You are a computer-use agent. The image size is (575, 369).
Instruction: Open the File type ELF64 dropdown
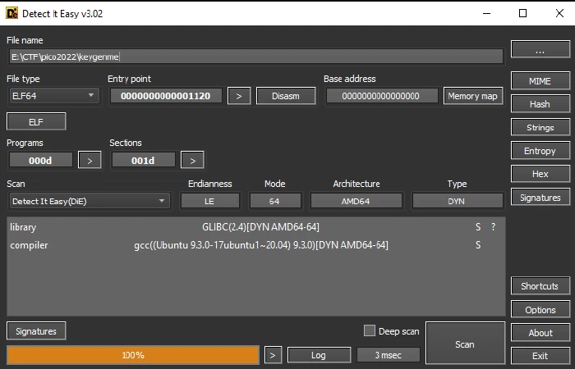click(54, 96)
